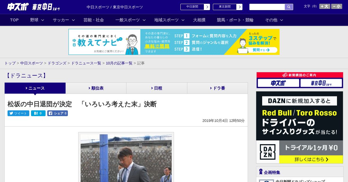Open ドラニュース一覧 breadcrumb link
The height and width of the screenshot is (182, 348).
(86, 63)
